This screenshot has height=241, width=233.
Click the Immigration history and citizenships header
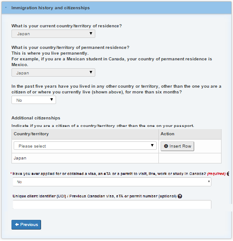(x=50, y=8)
